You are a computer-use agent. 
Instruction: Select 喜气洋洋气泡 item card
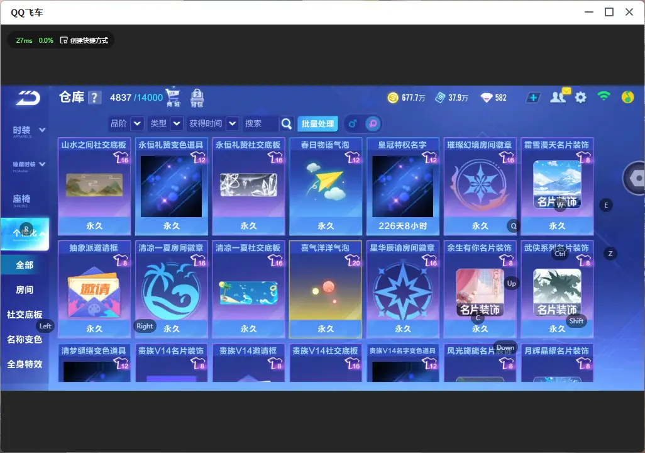coord(326,289)
